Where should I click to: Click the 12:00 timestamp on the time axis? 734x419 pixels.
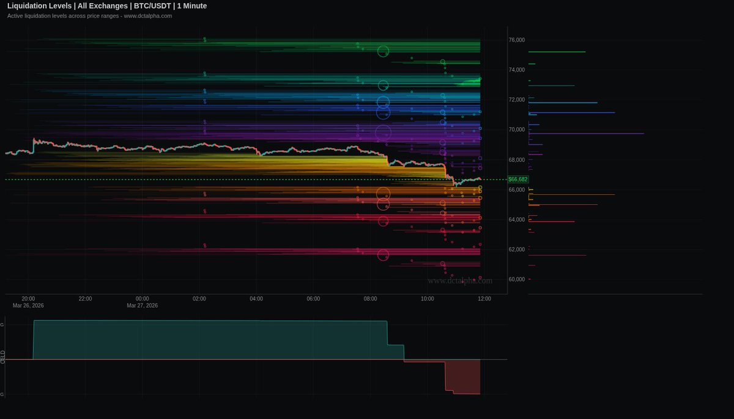(x=485, y=299)
